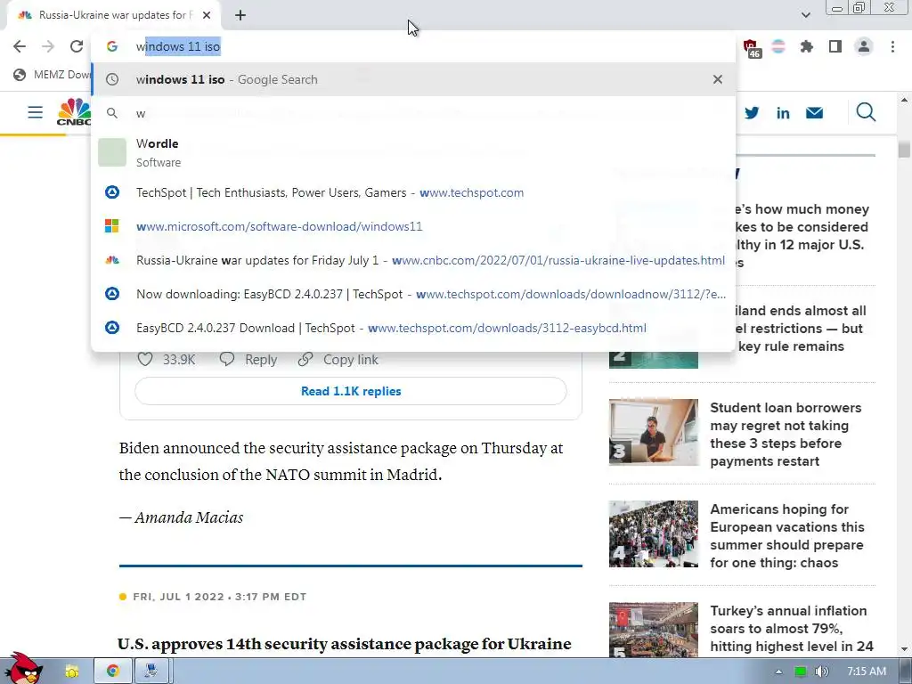Image resolution: width=912 pixels, height=684 pixels.
Task: Click the green system tray icon
Action: (x=801, y=672)
